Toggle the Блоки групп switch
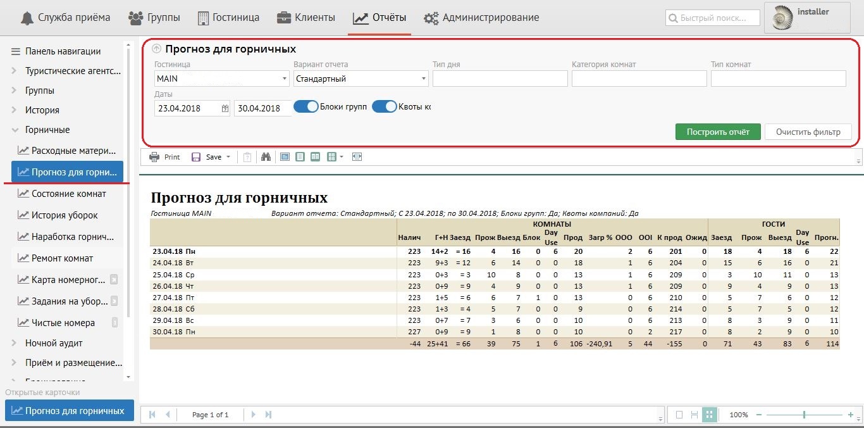The image size is (864, 428). 306,106
